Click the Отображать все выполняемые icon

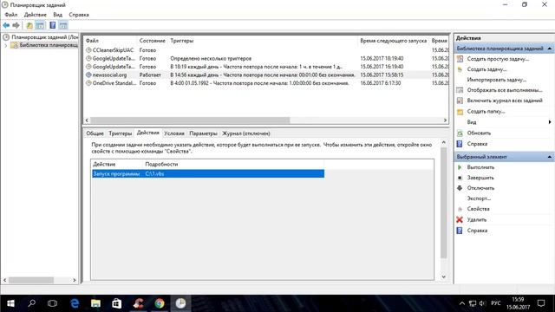pos(460,90)
